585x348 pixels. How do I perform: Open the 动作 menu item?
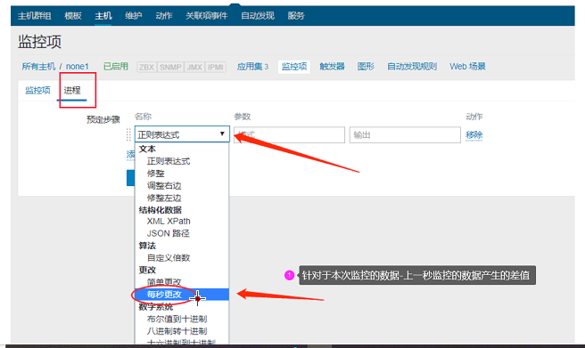coord(164,16)
